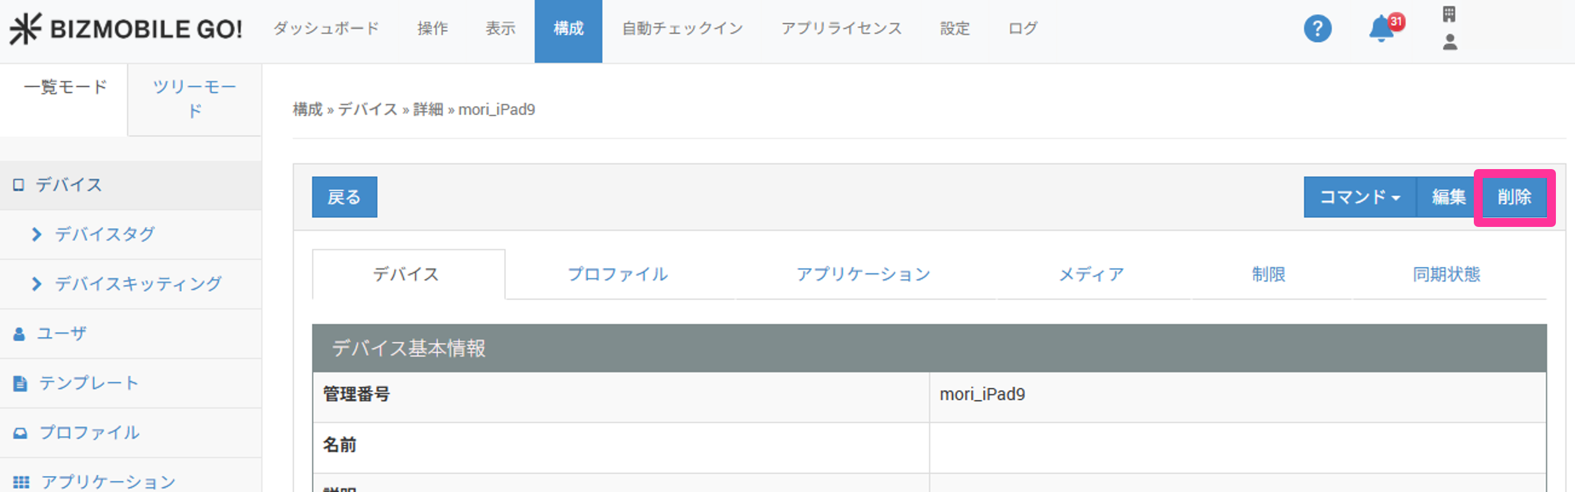The height and width of the screenshot is (492, 1575).
Task: Click デバイス link in the breadcrumb
Action: point(367,110)
